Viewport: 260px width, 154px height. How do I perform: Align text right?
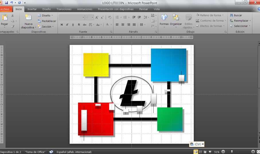[x=128, y=25]
